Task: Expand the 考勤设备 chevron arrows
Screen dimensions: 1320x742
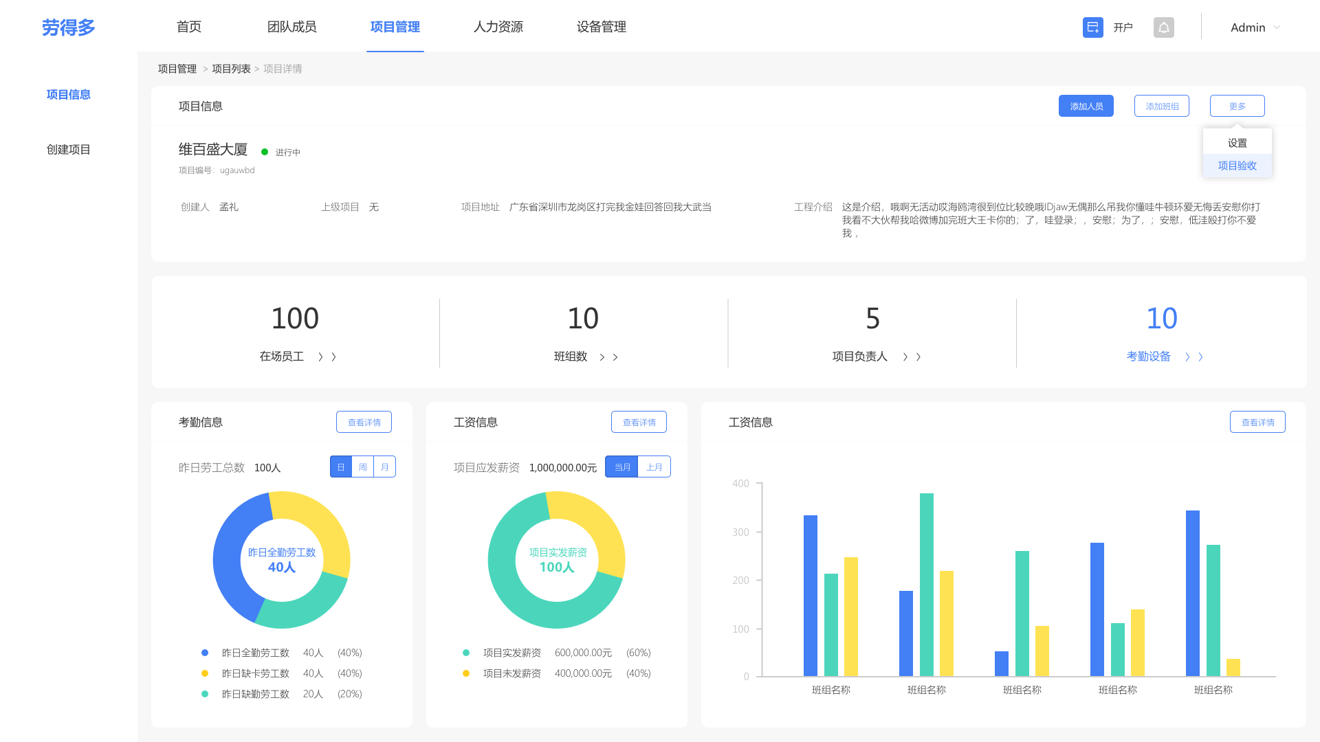Action: [x=1193, y=357]
